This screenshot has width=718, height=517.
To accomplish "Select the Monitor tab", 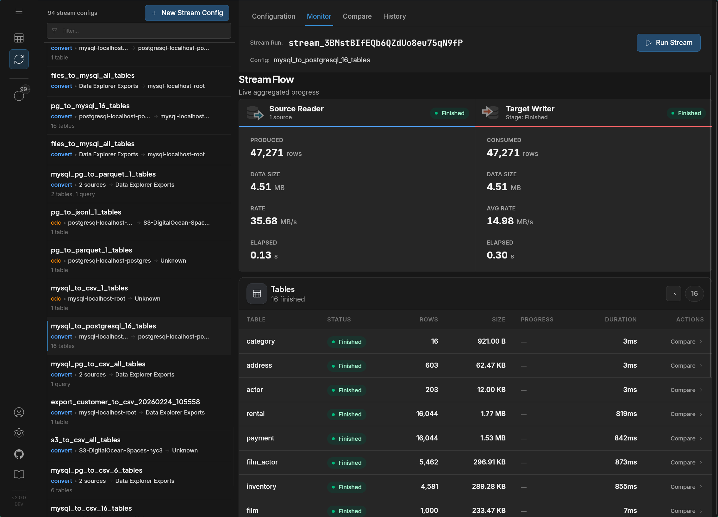I will tap(319, 16).
